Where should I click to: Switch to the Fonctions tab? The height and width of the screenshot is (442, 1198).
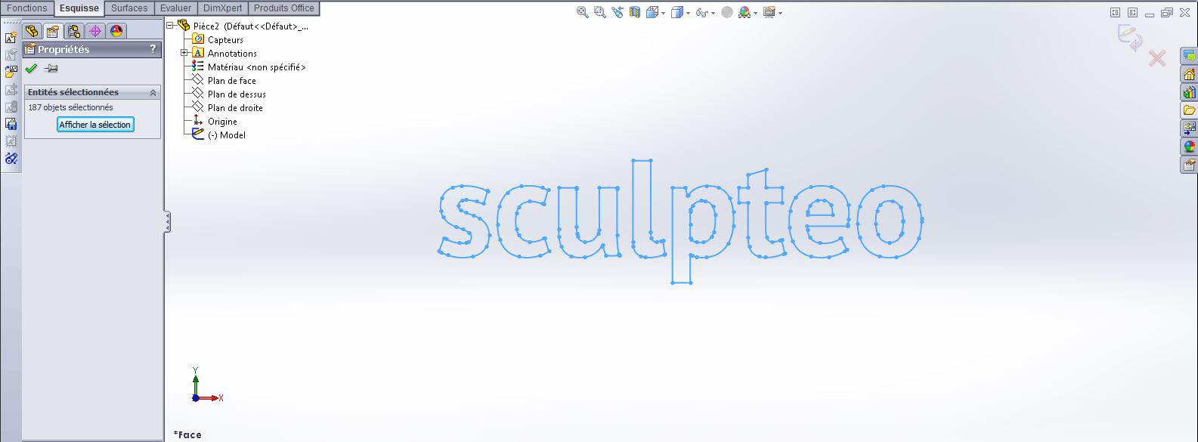click(27, 8)
